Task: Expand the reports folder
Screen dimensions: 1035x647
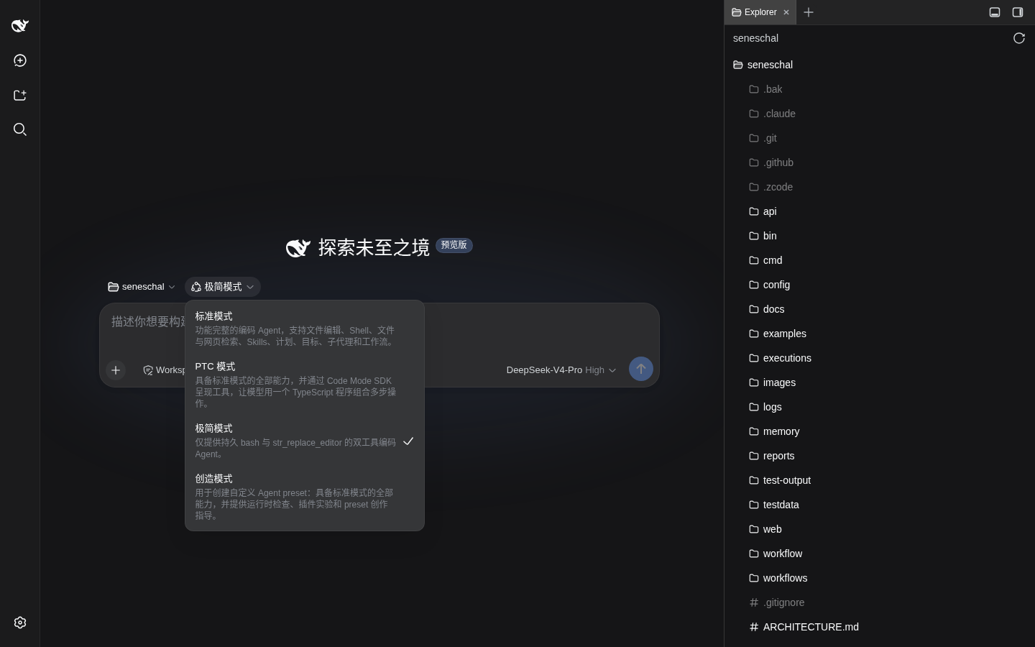Action: (x=880, y=456)
